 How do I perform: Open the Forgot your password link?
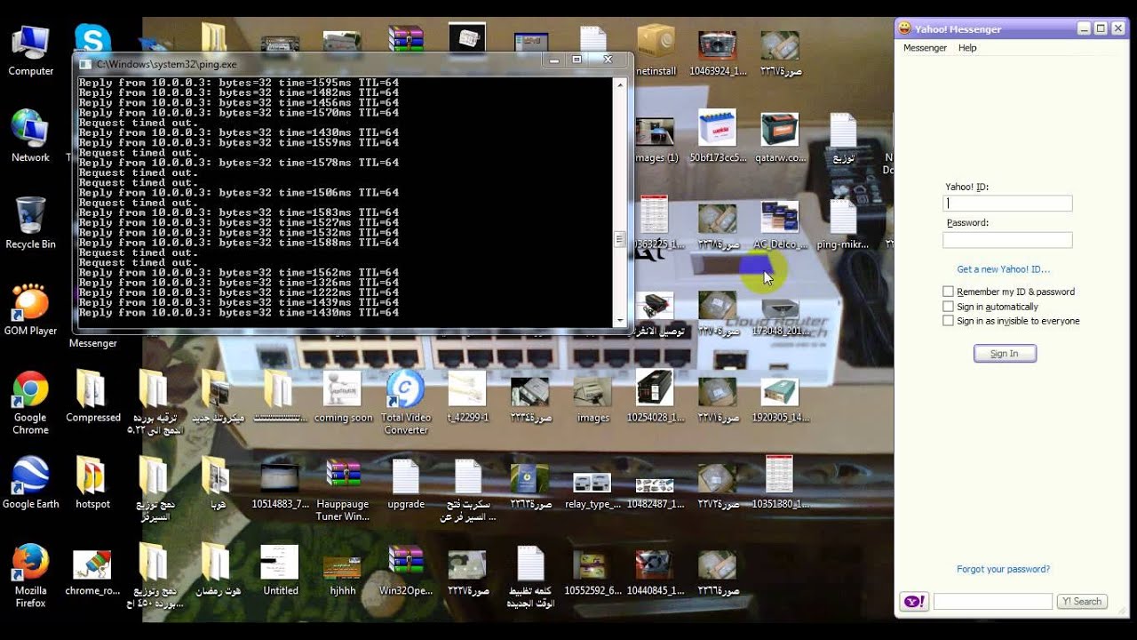pos(1003,569)
